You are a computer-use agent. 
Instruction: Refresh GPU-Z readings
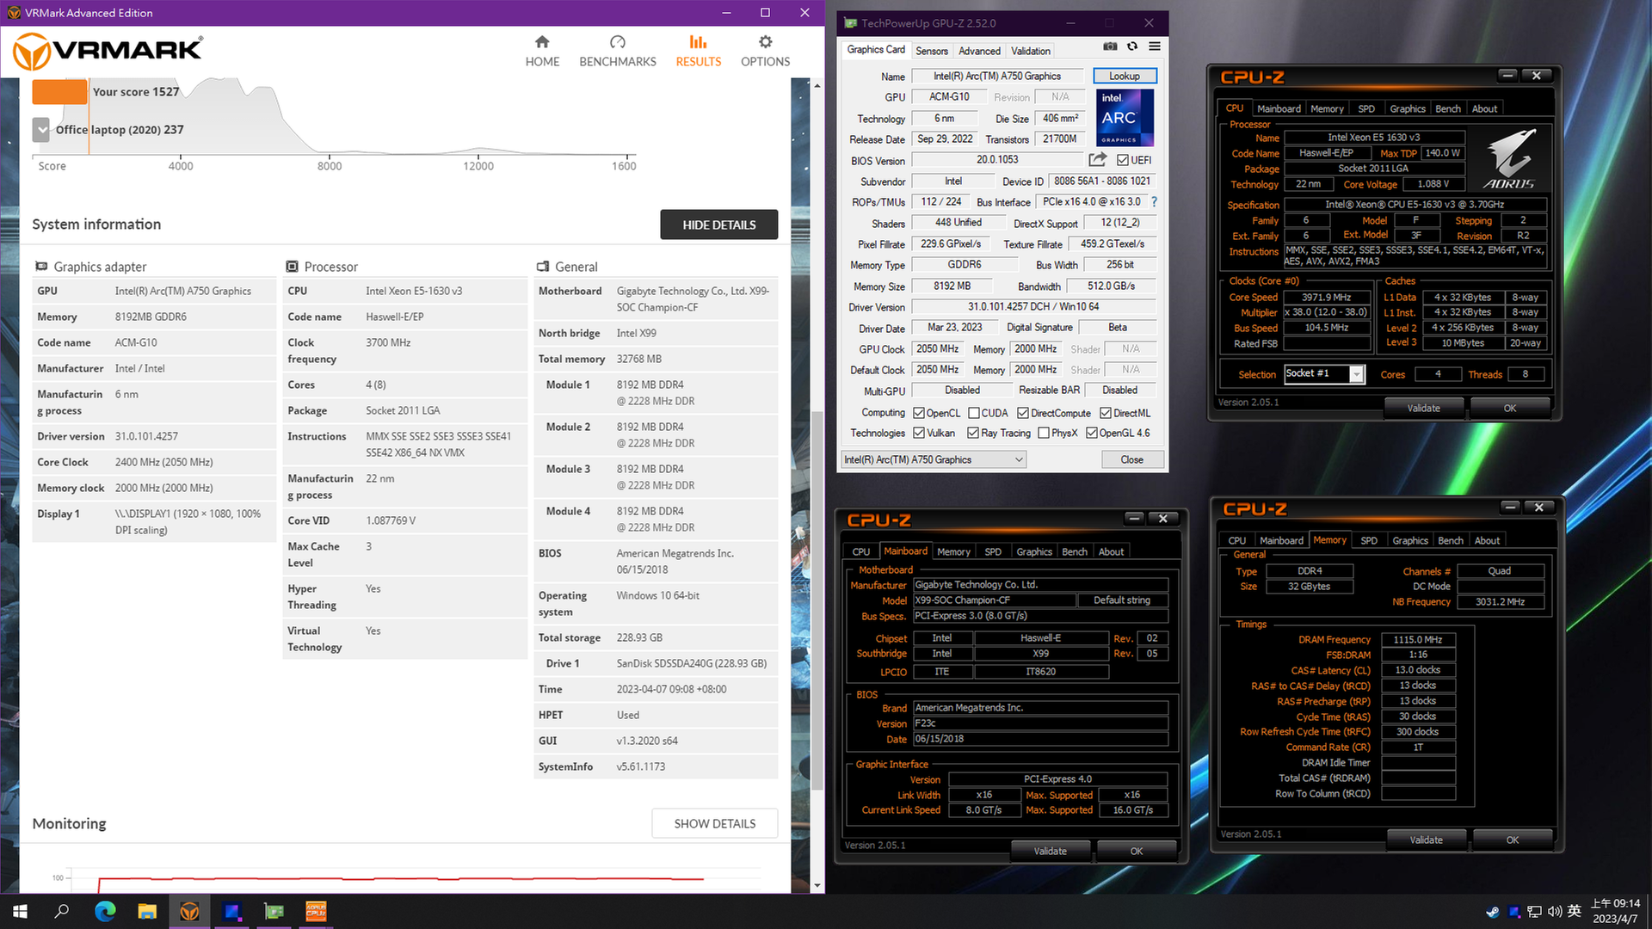(x=1132, y=46)
